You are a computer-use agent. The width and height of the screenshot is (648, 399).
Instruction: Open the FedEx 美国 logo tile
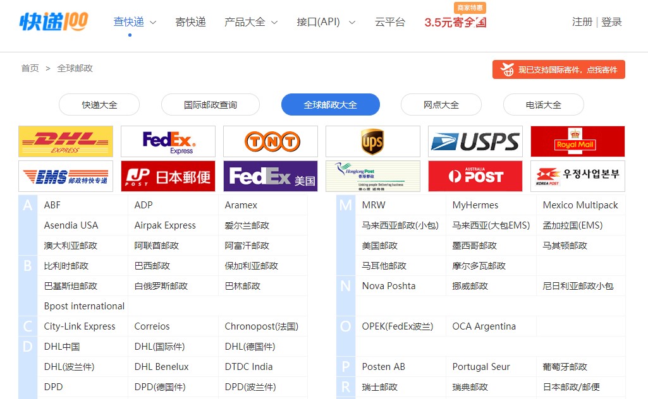[x=271, y=176]
